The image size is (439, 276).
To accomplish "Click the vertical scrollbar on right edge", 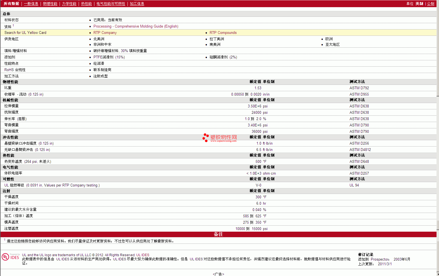I will click(438, 138).
